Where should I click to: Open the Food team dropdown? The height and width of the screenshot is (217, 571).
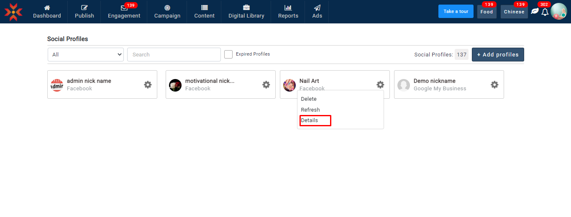tap(487, 12)
